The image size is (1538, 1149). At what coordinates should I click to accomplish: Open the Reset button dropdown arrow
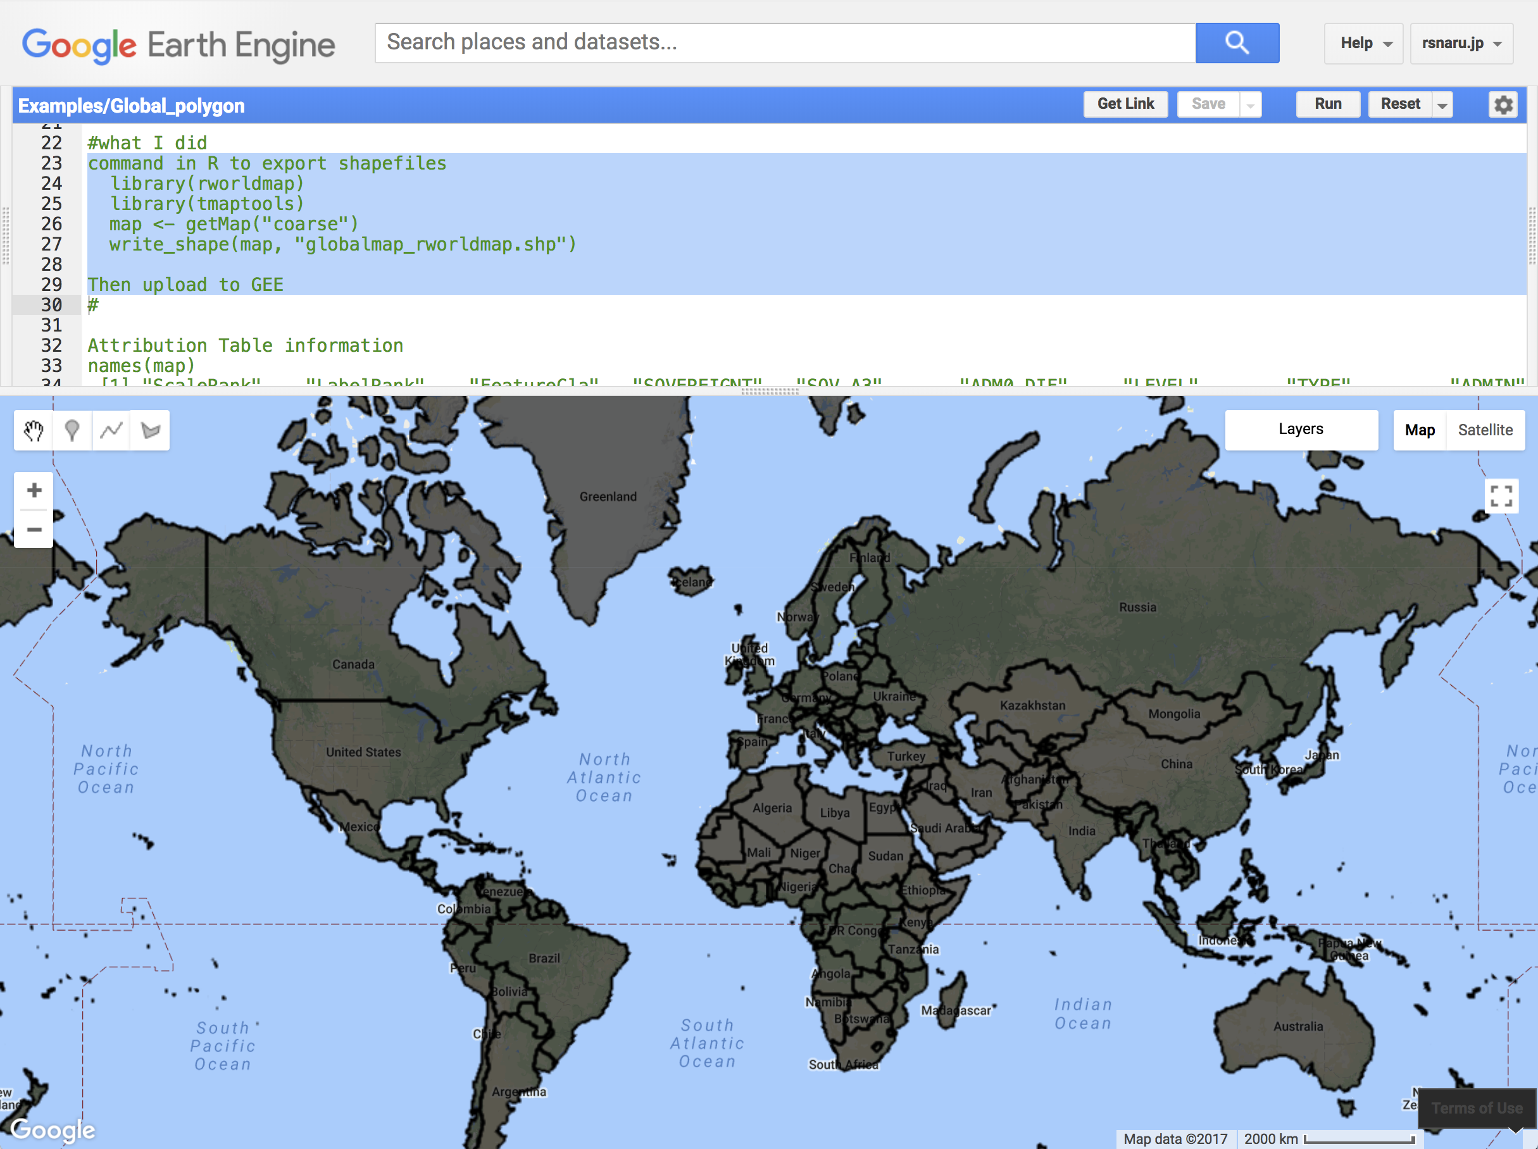point(1441,104)
